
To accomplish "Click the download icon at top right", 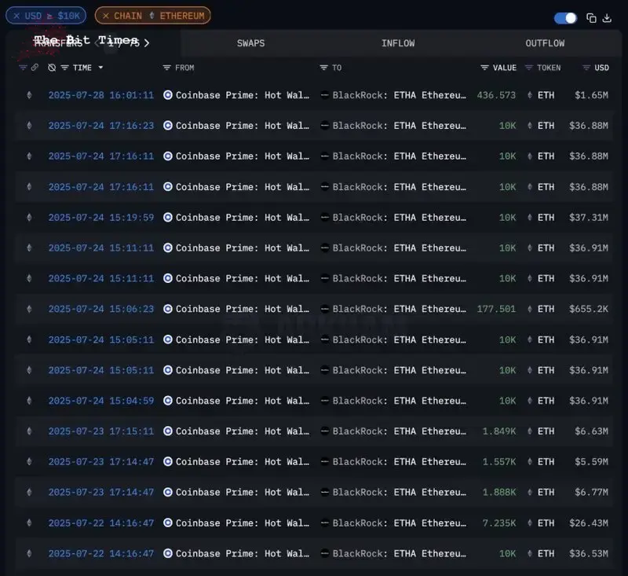I will (x=607, y=18).
